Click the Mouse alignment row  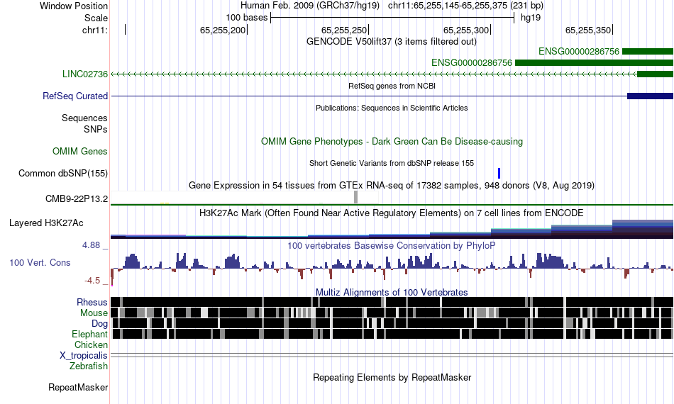tap(392, 313)
